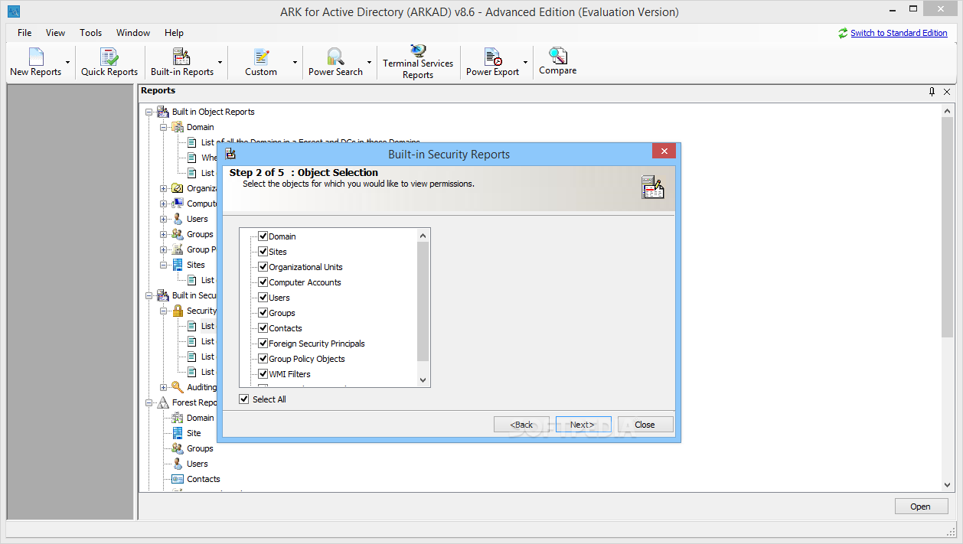Click the ARKAD app icon in the title bar
This screenshot has height=544, width=963.
(x=12, y=11)
